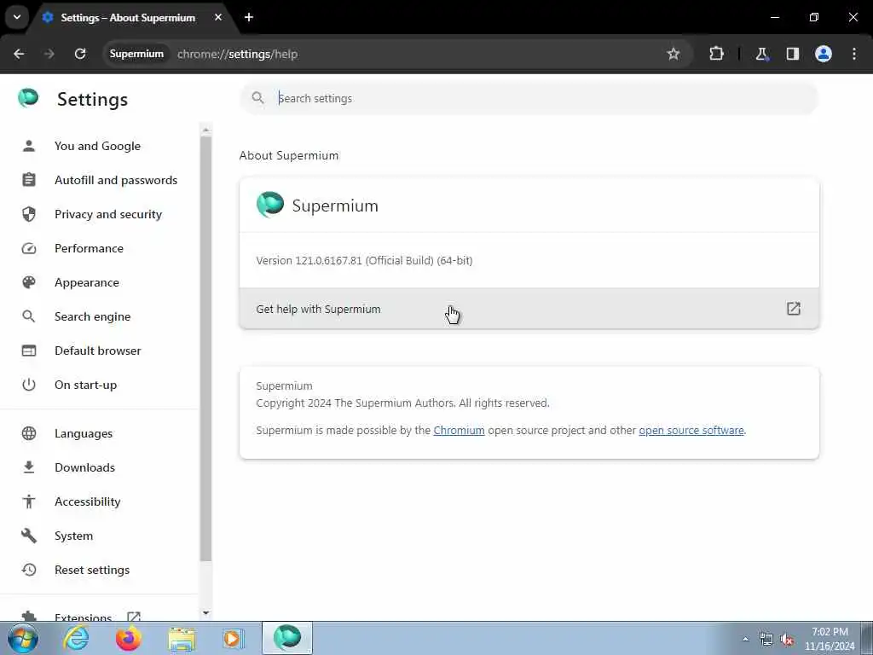Open Downloads settings

(x=84, y=467)
